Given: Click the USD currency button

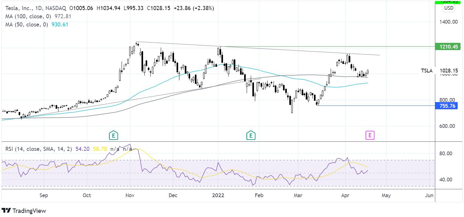Looking at the screenshot, I should click(x=449, y=8).
